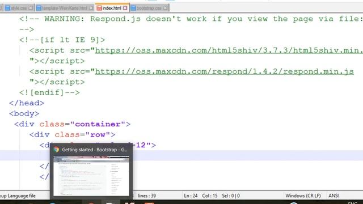Switch to the template-WeinKarte.html tab
Image resolution: width=363 pixels, height=204 pixels.
[x=65, y=8]
